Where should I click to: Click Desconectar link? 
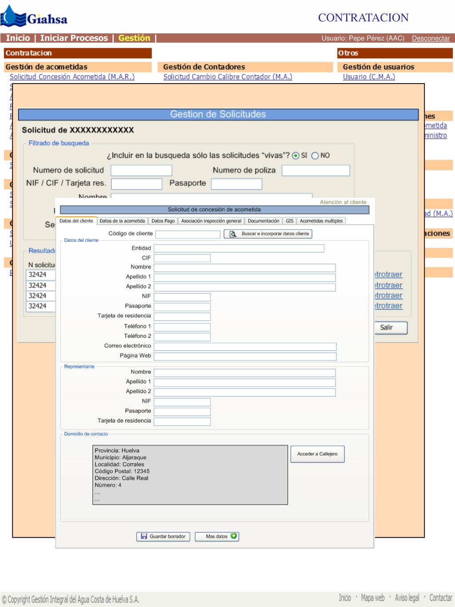pyautogui.click(x=431, y=38)
